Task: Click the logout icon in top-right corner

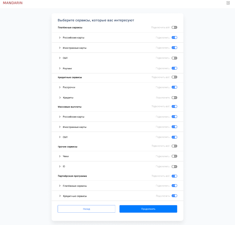Action: [x=228, y=3]
